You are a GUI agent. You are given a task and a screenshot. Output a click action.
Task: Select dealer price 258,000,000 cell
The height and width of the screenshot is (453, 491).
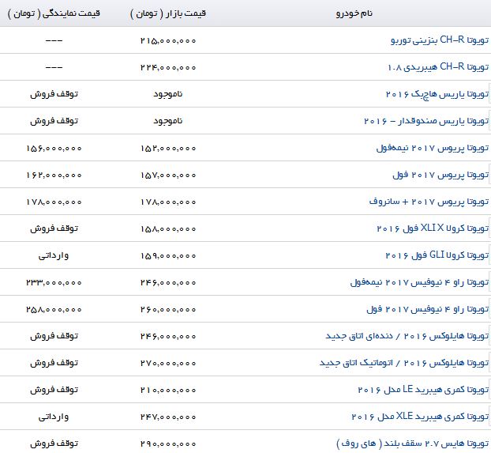click(x=54, y=310)
